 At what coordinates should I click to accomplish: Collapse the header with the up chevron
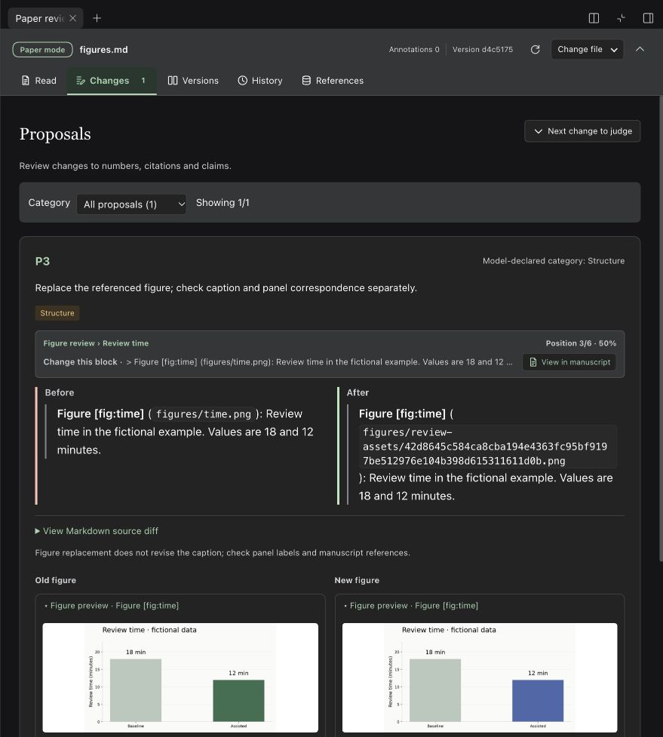(640, 49)
